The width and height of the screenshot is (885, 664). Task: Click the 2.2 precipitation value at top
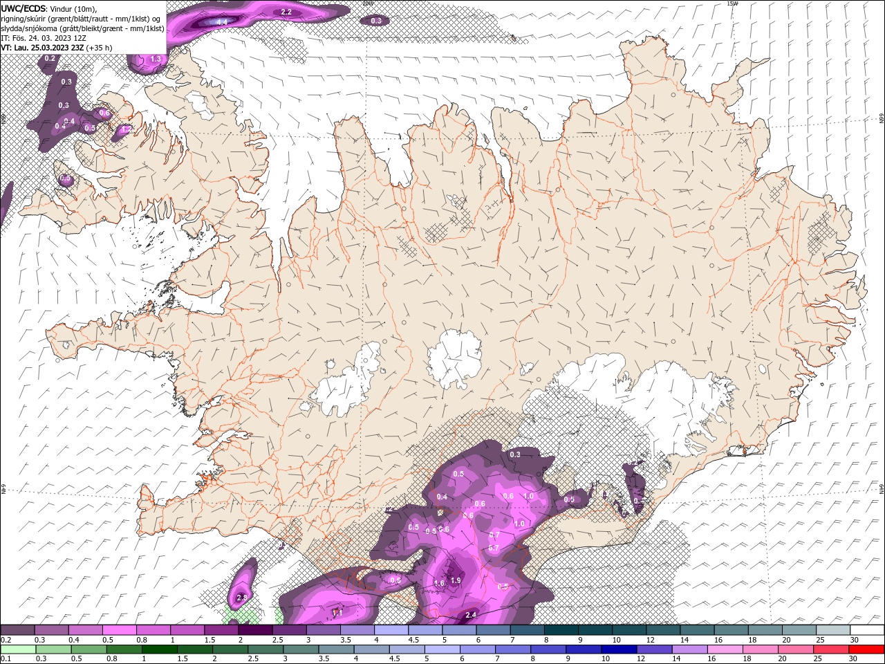pyautogui.click(x=286, y=12)
